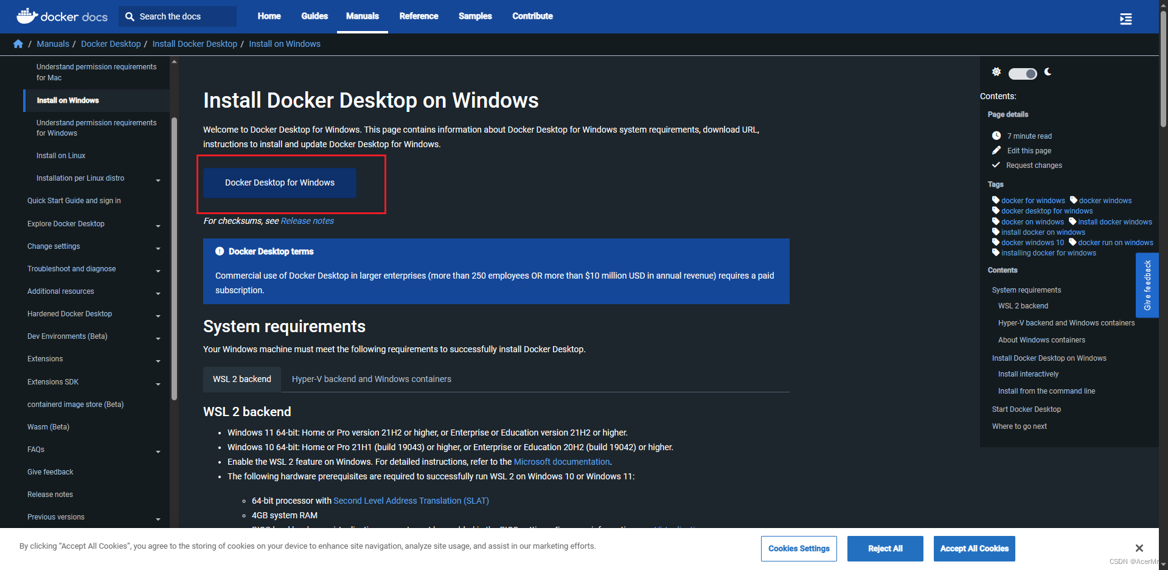1168x570 pixels.
Task: Expand the Explore Docker Desktop section
Action: pyautogui.click(x=158, y=226)
